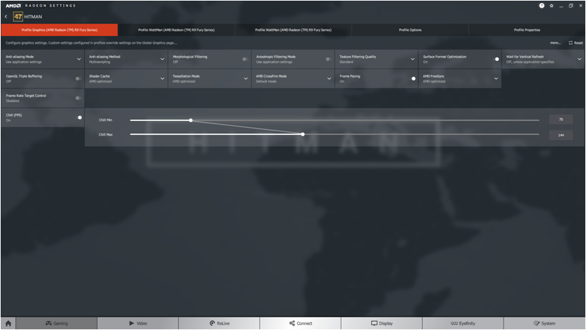
Task: Open the Gaming section
Action: [x=56, y=323]
